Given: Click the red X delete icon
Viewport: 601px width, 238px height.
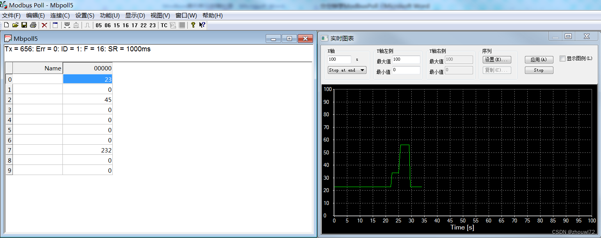Looking at the screenshot, I should click(44, 25).
